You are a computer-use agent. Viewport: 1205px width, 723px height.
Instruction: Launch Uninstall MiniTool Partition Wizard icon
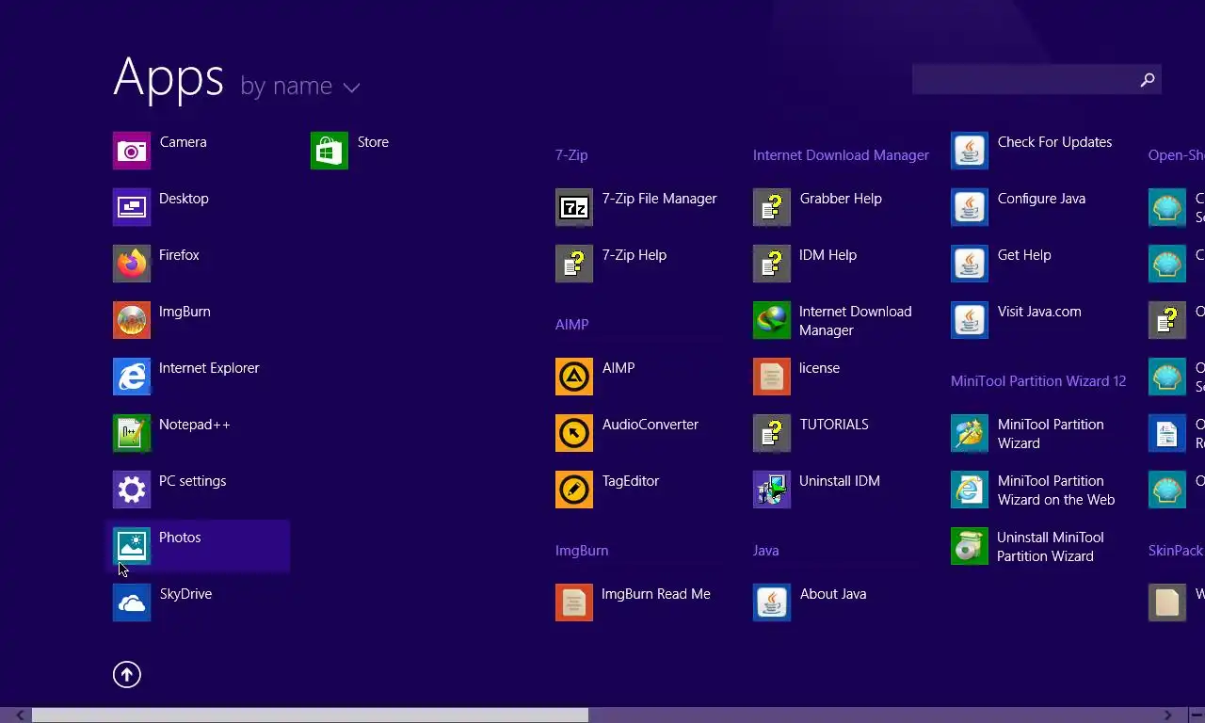coord(970,546)
